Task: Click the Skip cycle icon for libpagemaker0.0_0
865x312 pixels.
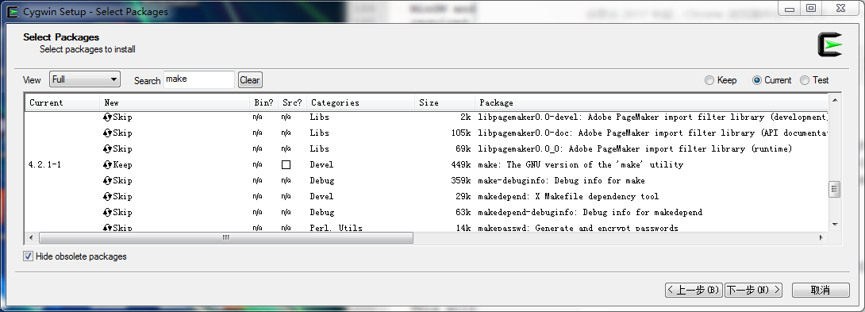Action: 108,149
